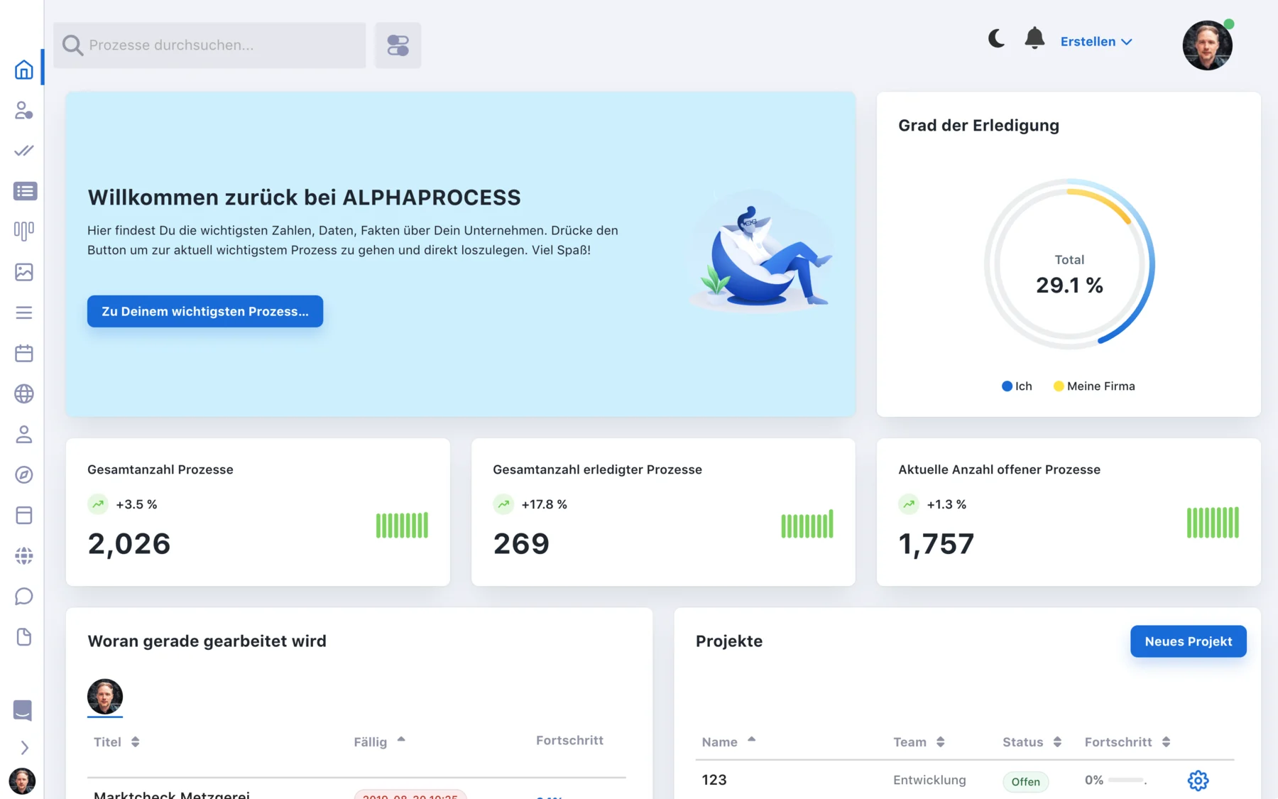Click the notification bell icon
Viewport: 1278px width, 799px height.
[x=1034, y=38]
